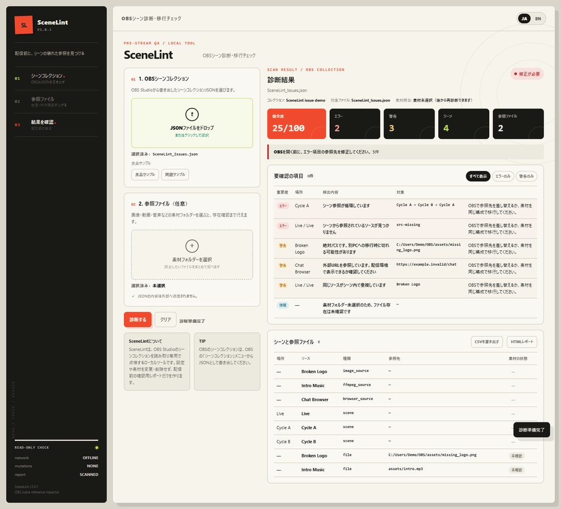Click the 診断準備完了 toast notification
Image resolution: width=561 pixels, height=509 pixels.
pyautogui.click(x=531, y=430)
